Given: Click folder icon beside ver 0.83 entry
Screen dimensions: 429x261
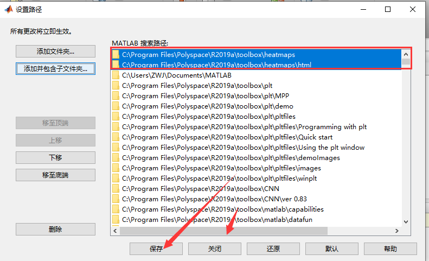Looking at the screenshot, I should (x=116, y=199).
